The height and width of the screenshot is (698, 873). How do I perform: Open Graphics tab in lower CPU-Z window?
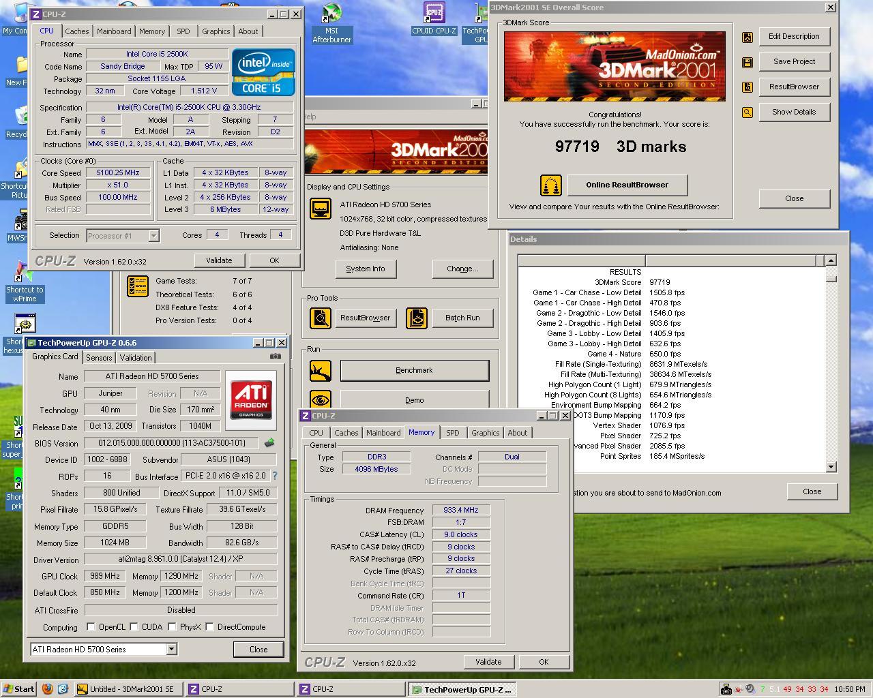click(x=485, y=433)
